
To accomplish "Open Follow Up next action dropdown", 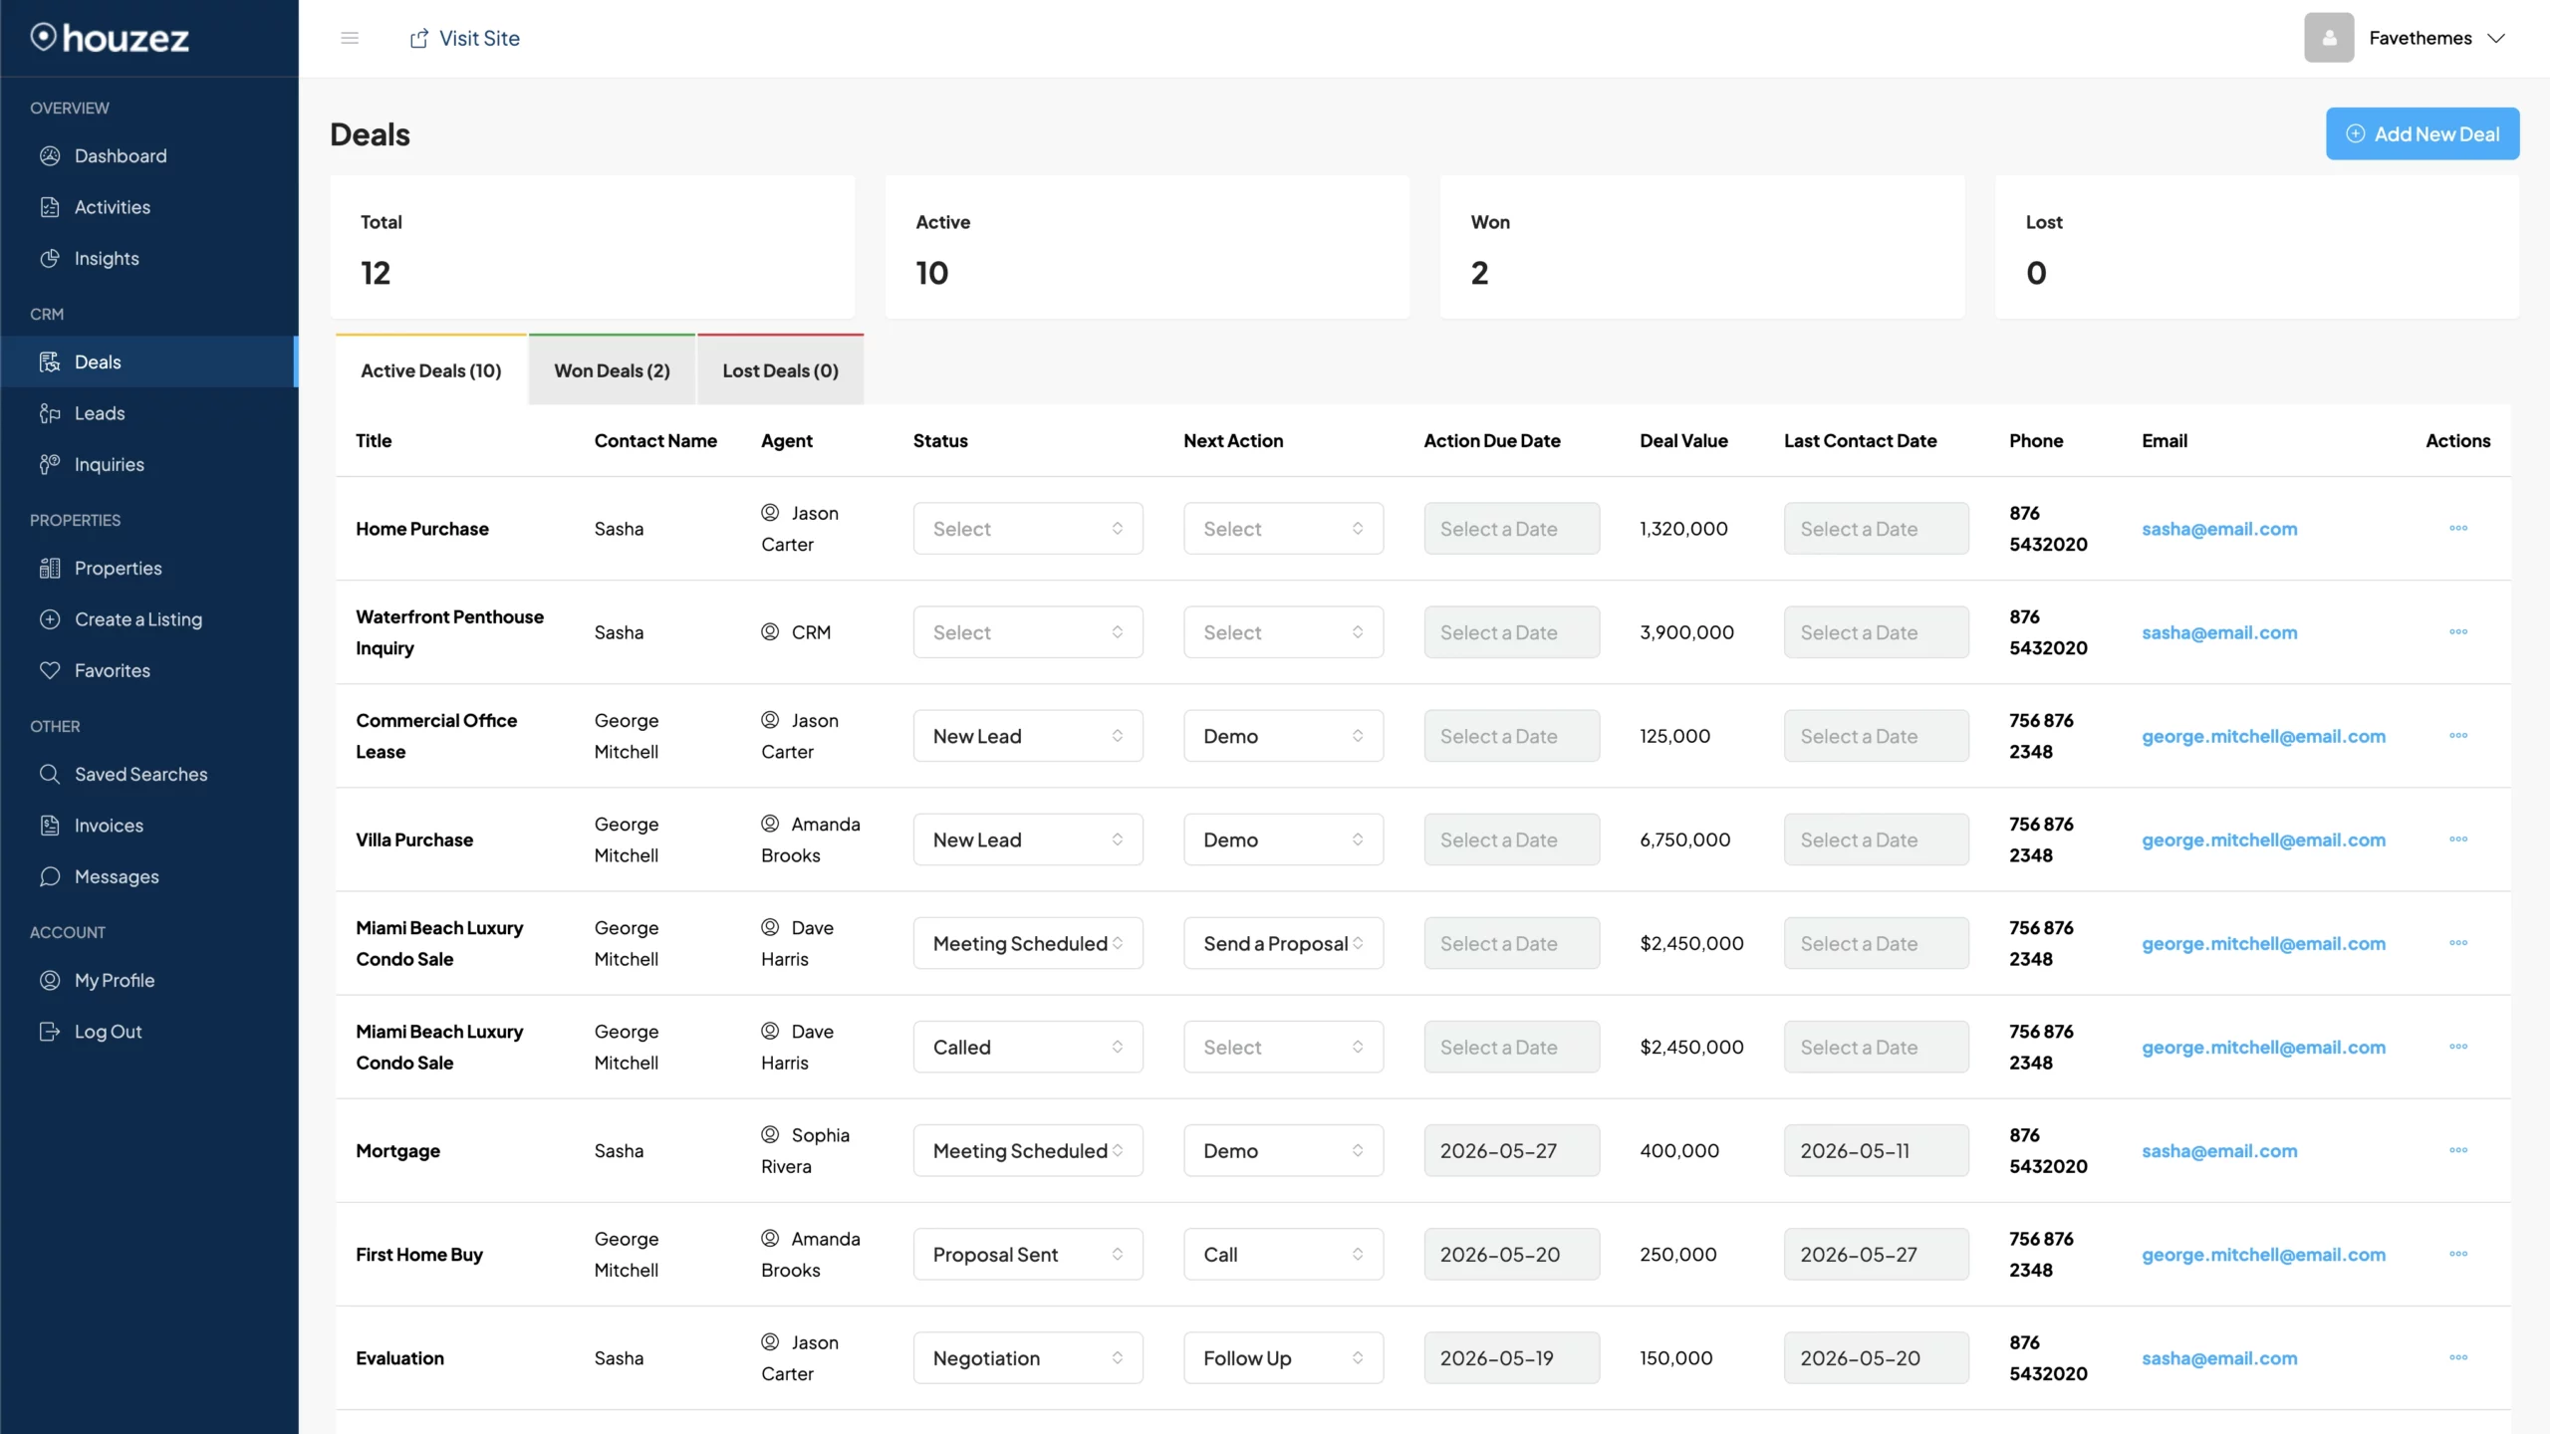I will coord(1283,1357).
